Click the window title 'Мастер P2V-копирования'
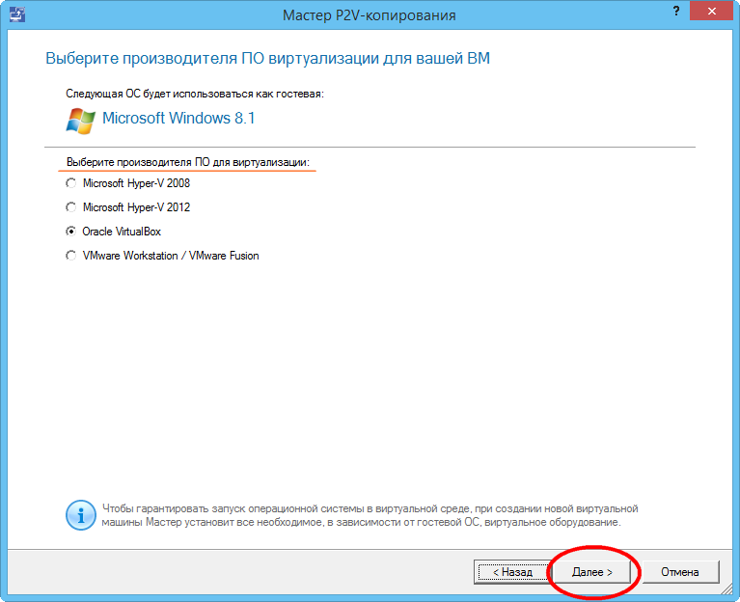This screenshot has height=602, width=740. [370, 15]
